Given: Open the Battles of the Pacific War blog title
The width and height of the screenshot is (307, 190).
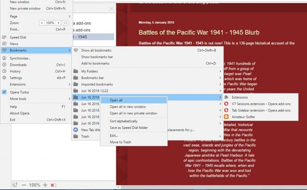Looking at the screenshot, I should (199, 32).
